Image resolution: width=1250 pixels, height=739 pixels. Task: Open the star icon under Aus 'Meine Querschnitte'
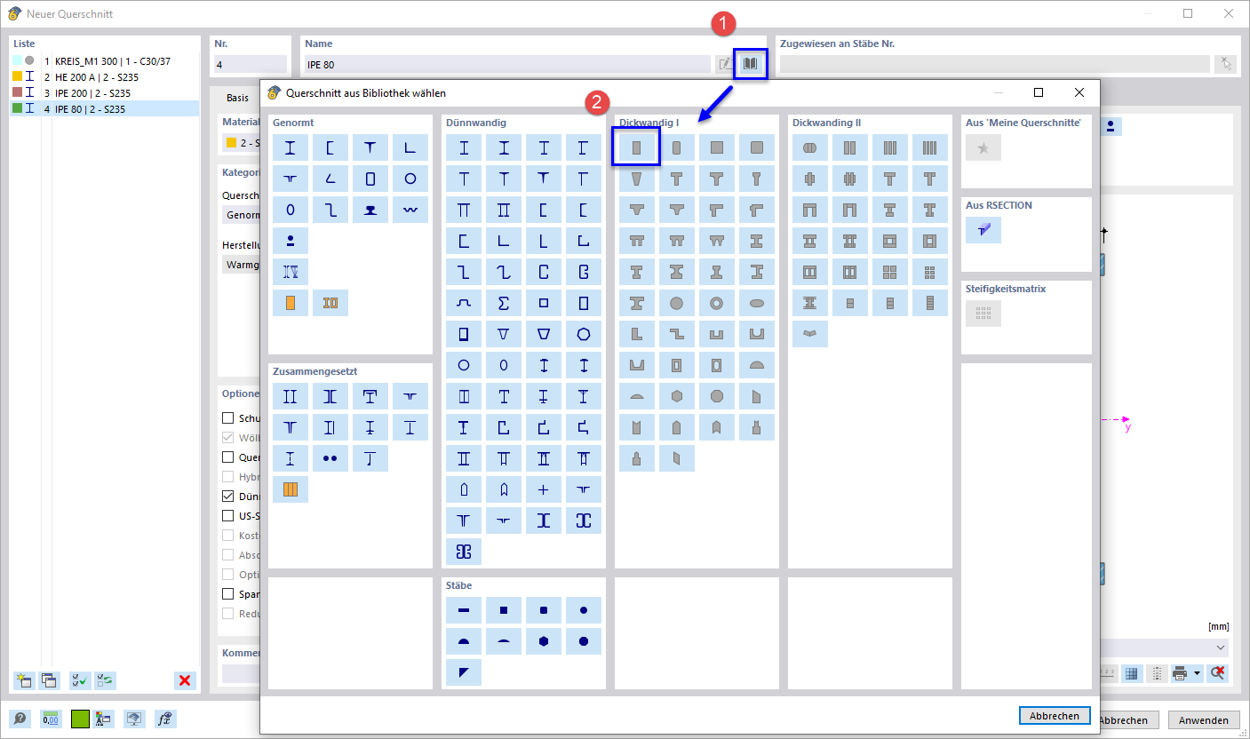983,147
